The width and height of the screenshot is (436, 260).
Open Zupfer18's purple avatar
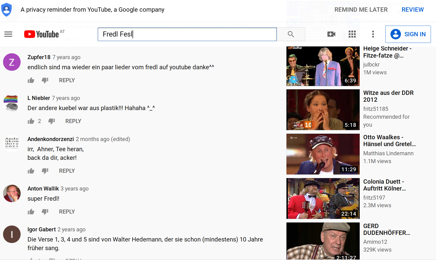pyautogui.click(x=12, y=62)
